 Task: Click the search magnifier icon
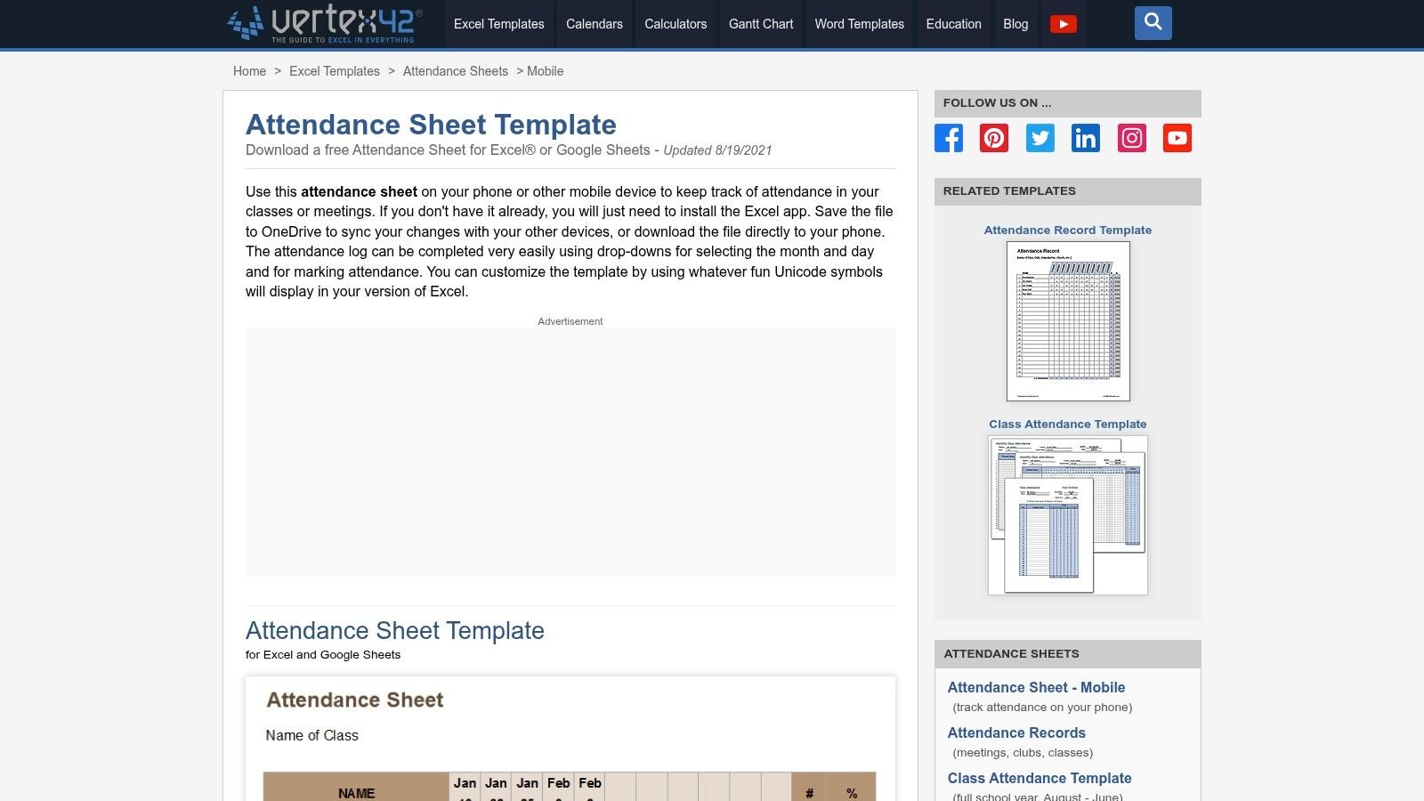(1153, 23)
